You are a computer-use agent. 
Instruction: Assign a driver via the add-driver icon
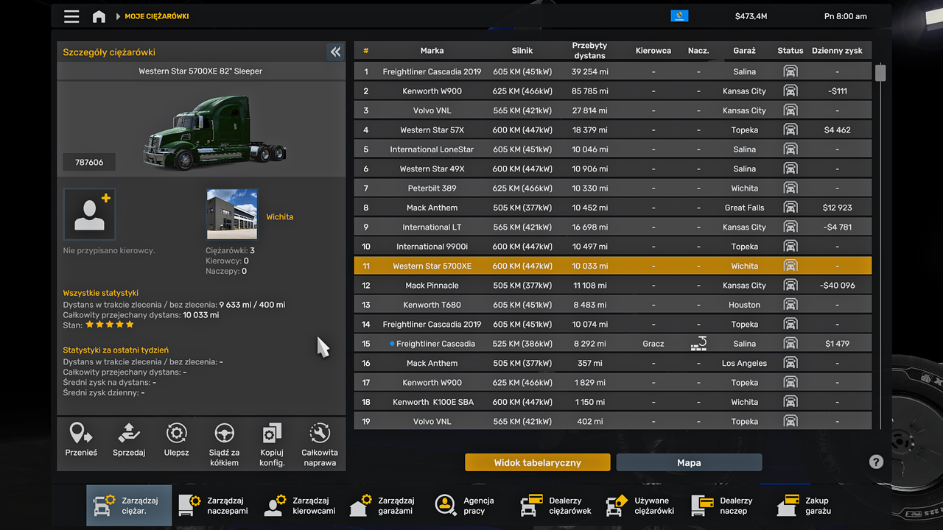89,214
